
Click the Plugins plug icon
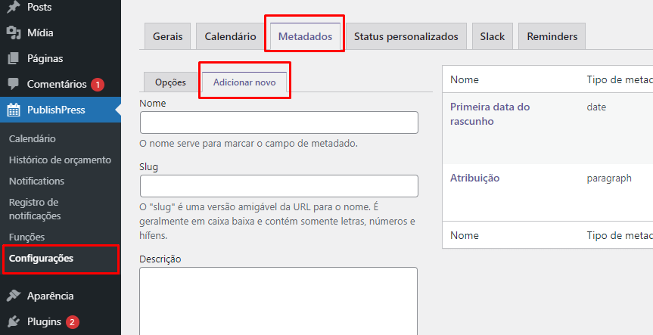[14, 321]
